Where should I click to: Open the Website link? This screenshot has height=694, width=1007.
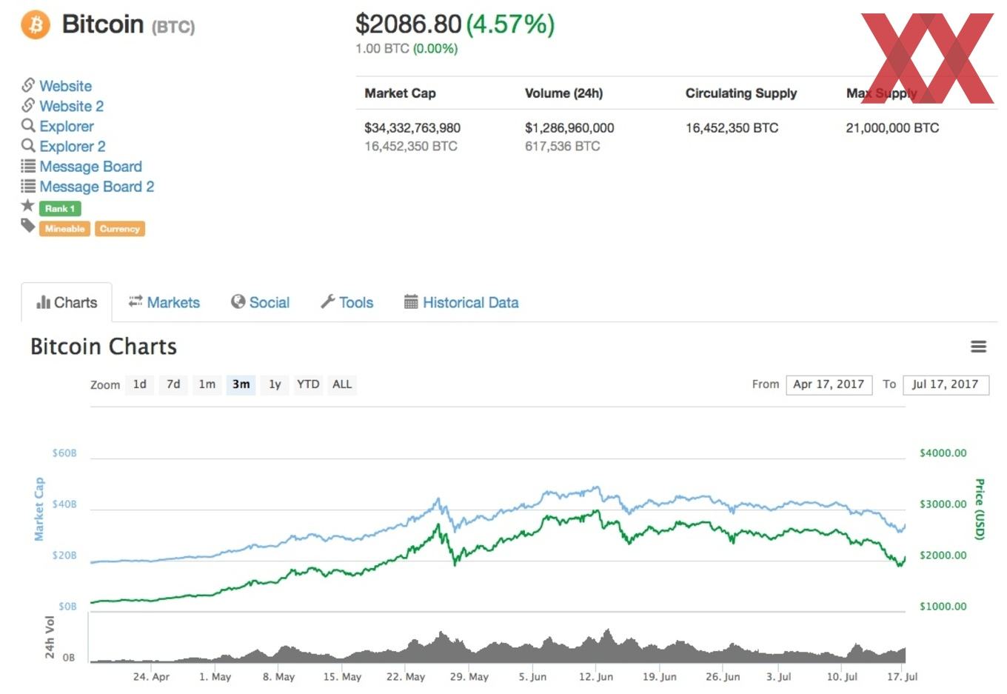[66, 86]
